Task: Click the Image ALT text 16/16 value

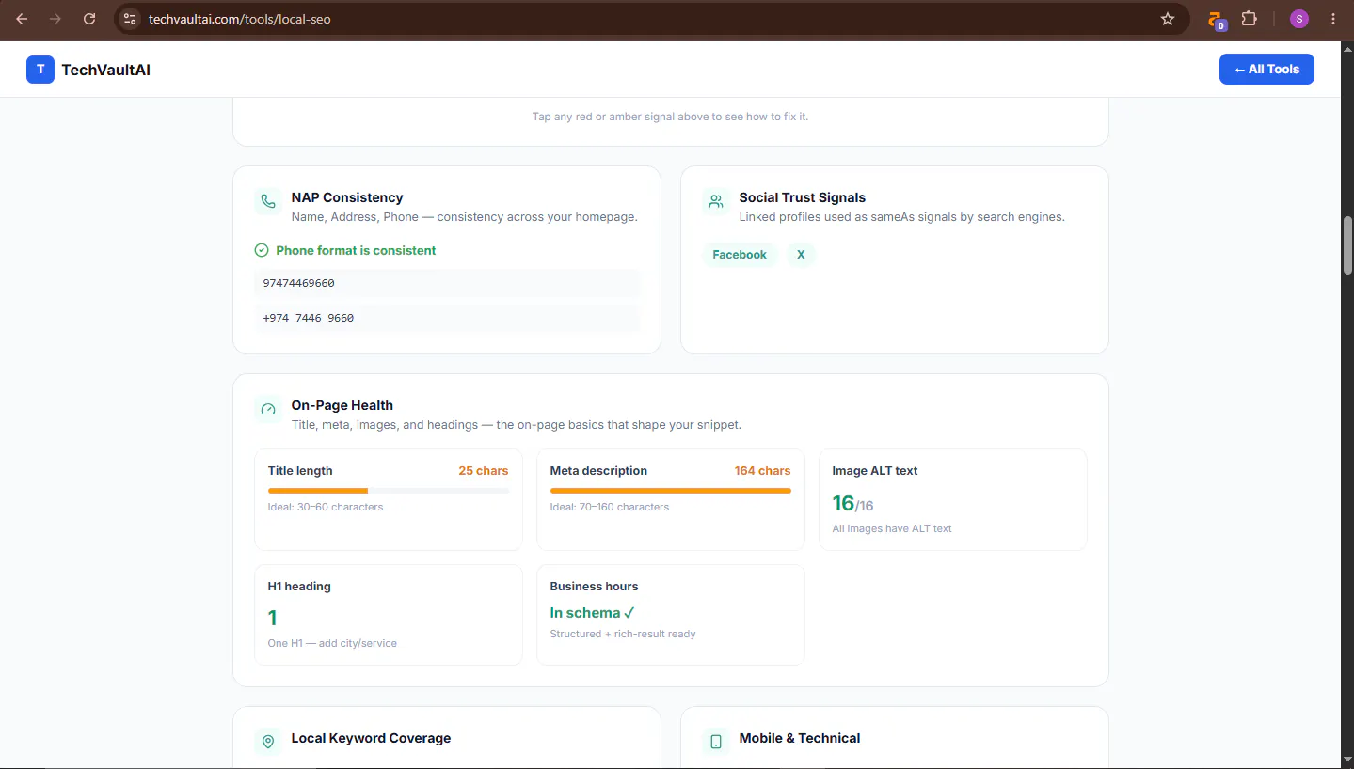Action: (x=853, y=503)
